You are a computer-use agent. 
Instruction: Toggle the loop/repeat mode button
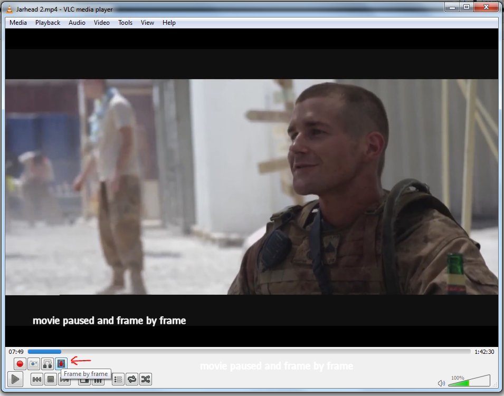132,379
